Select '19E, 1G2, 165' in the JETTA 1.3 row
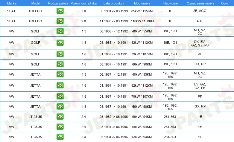The width and height of the screenshot is (234, 142). (170, 75)
